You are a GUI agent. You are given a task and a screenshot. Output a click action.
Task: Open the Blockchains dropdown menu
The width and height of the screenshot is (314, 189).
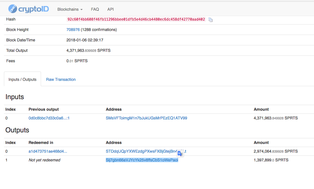tap(70, 9)
